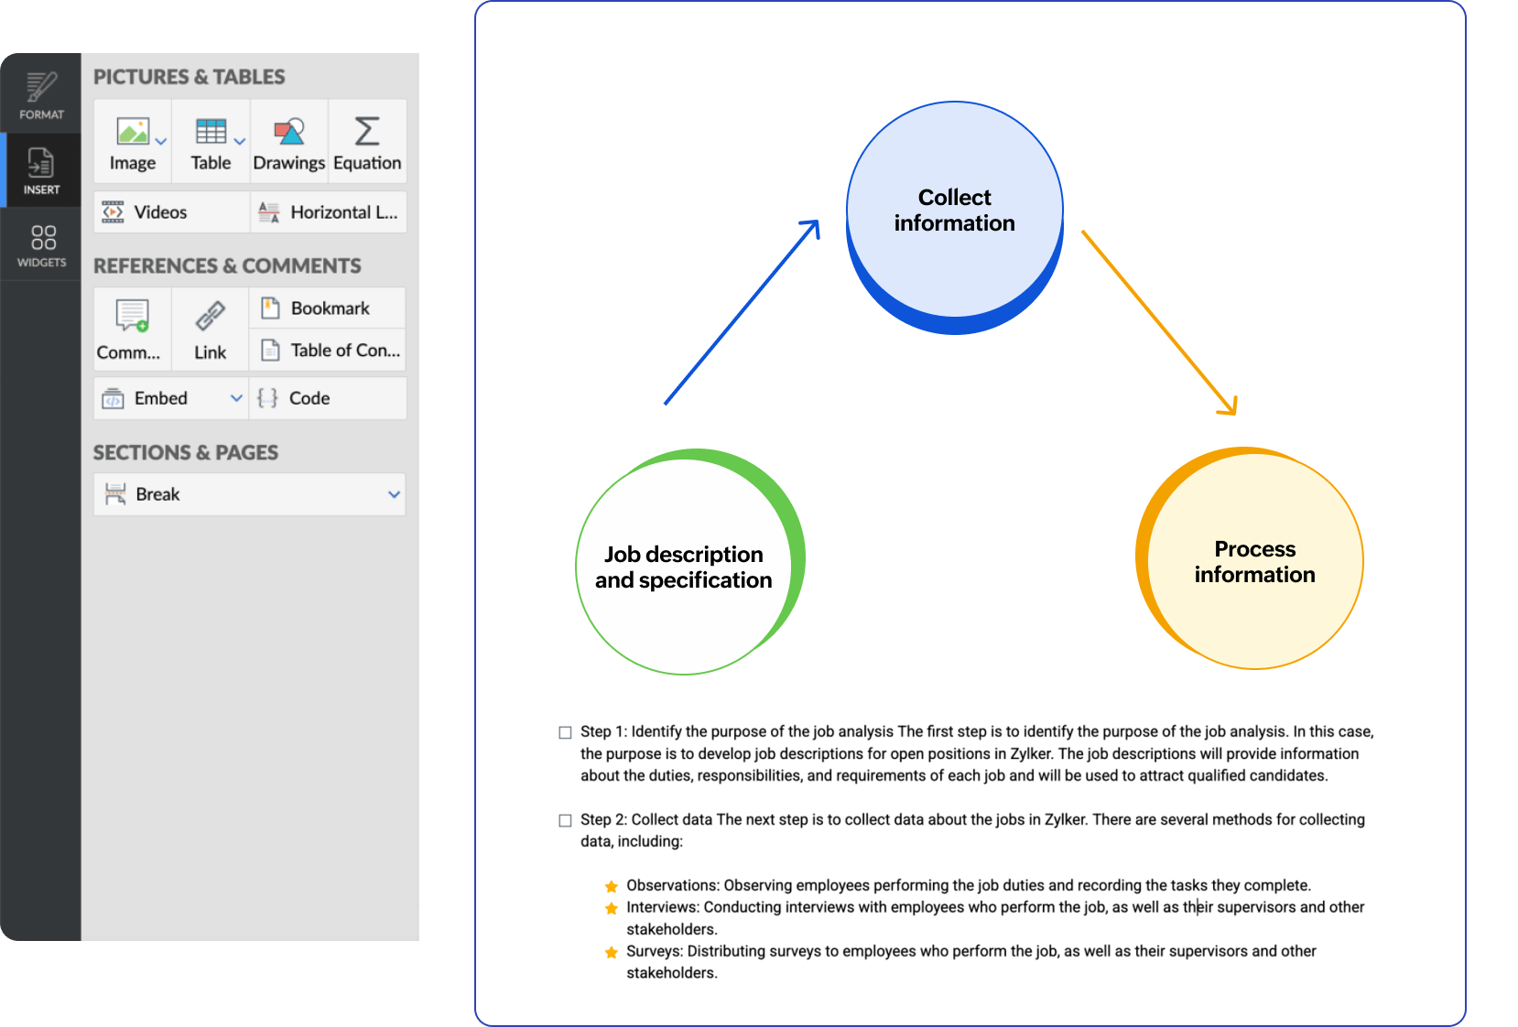Image resolution: width=1518 pixels, height=1027 pixels.
Task: Expand the Embed options dropdown
Action: tap(236, 397)
